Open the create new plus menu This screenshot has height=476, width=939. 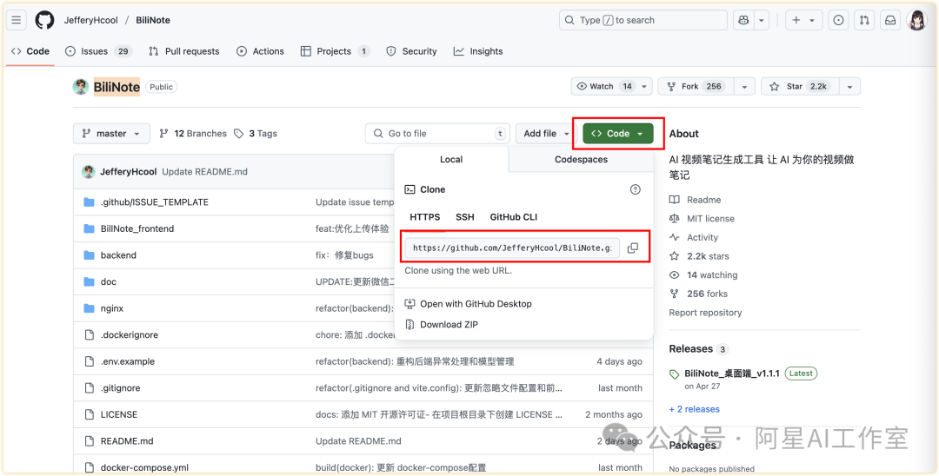click(x=803, y=20)
